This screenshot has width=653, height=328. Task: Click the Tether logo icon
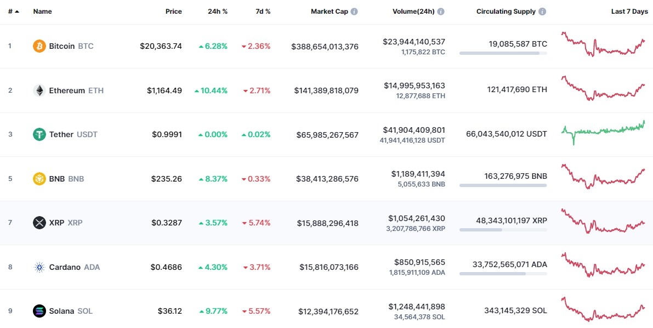(39, 134)
